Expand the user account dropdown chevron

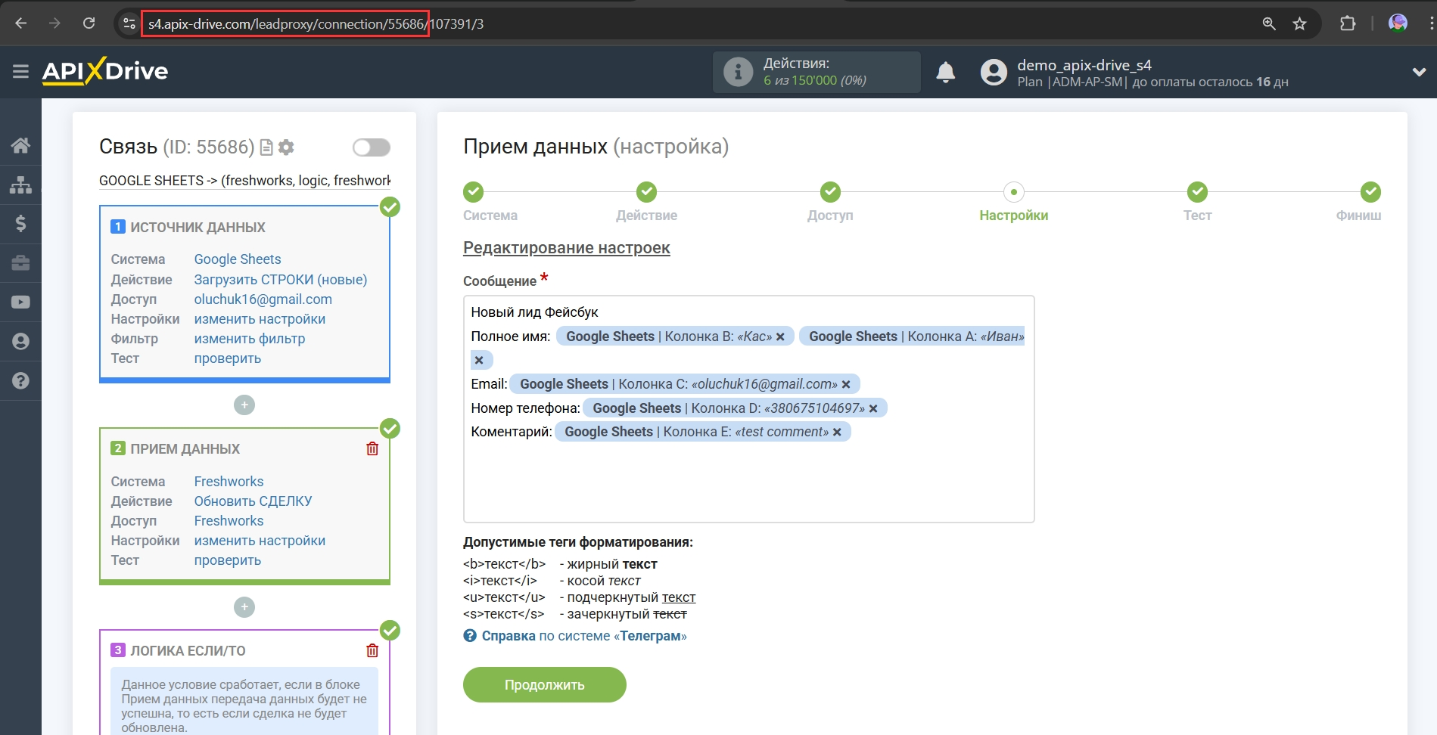coord(1419,73)
